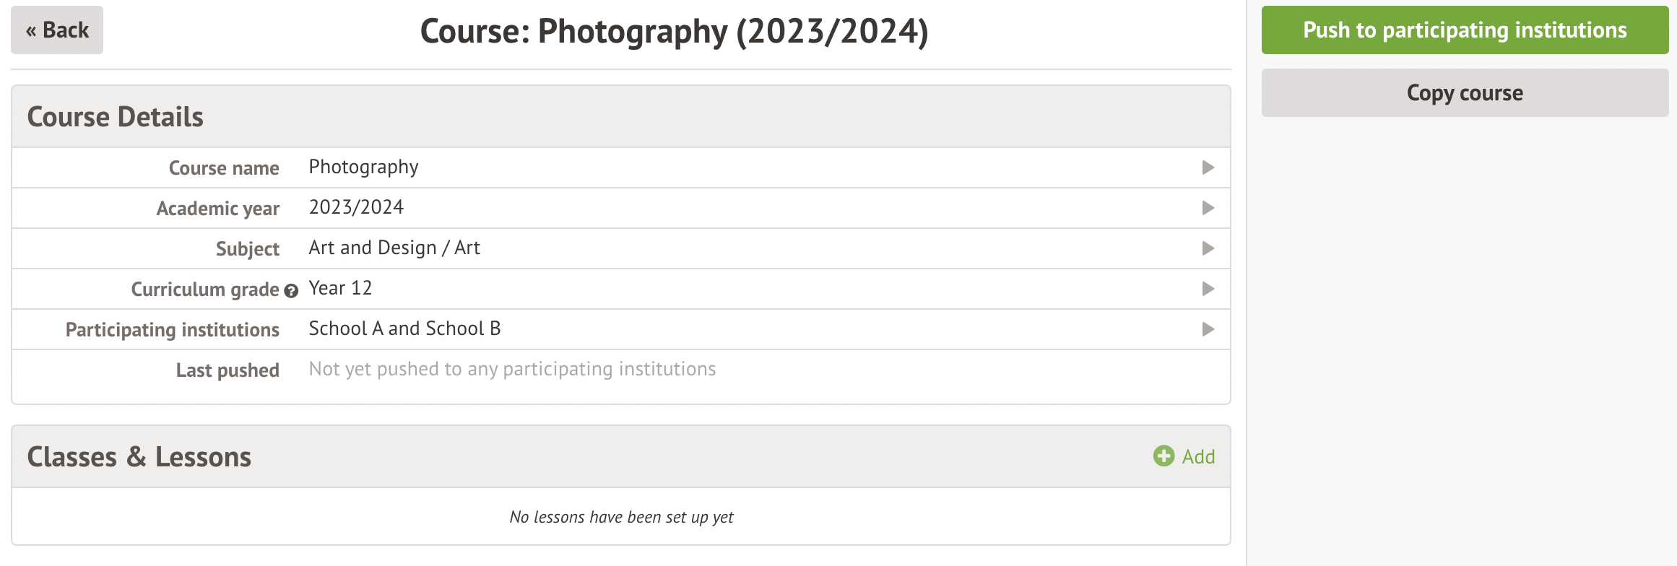Select the Year 12 grade value
The height and width of the screenshot is (566, 1677).
click(x=340, y=288)
